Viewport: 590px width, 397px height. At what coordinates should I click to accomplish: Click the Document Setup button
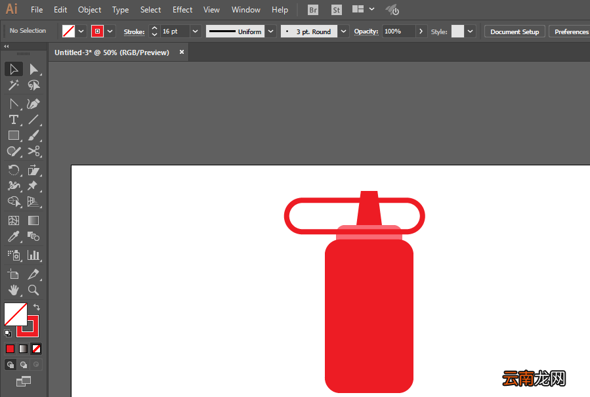pyautogui.click(x=515, y=31)
